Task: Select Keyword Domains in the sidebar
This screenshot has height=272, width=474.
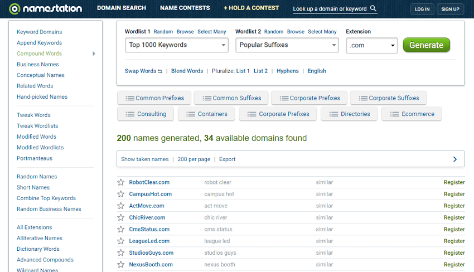Action: [x=39, y=32]
